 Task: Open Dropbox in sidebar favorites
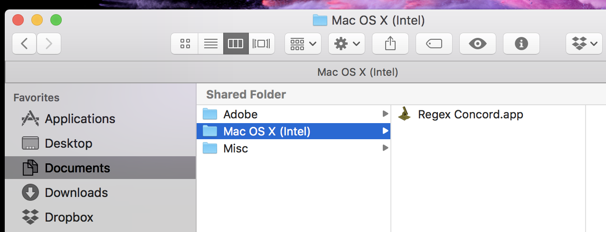[69, 217]
